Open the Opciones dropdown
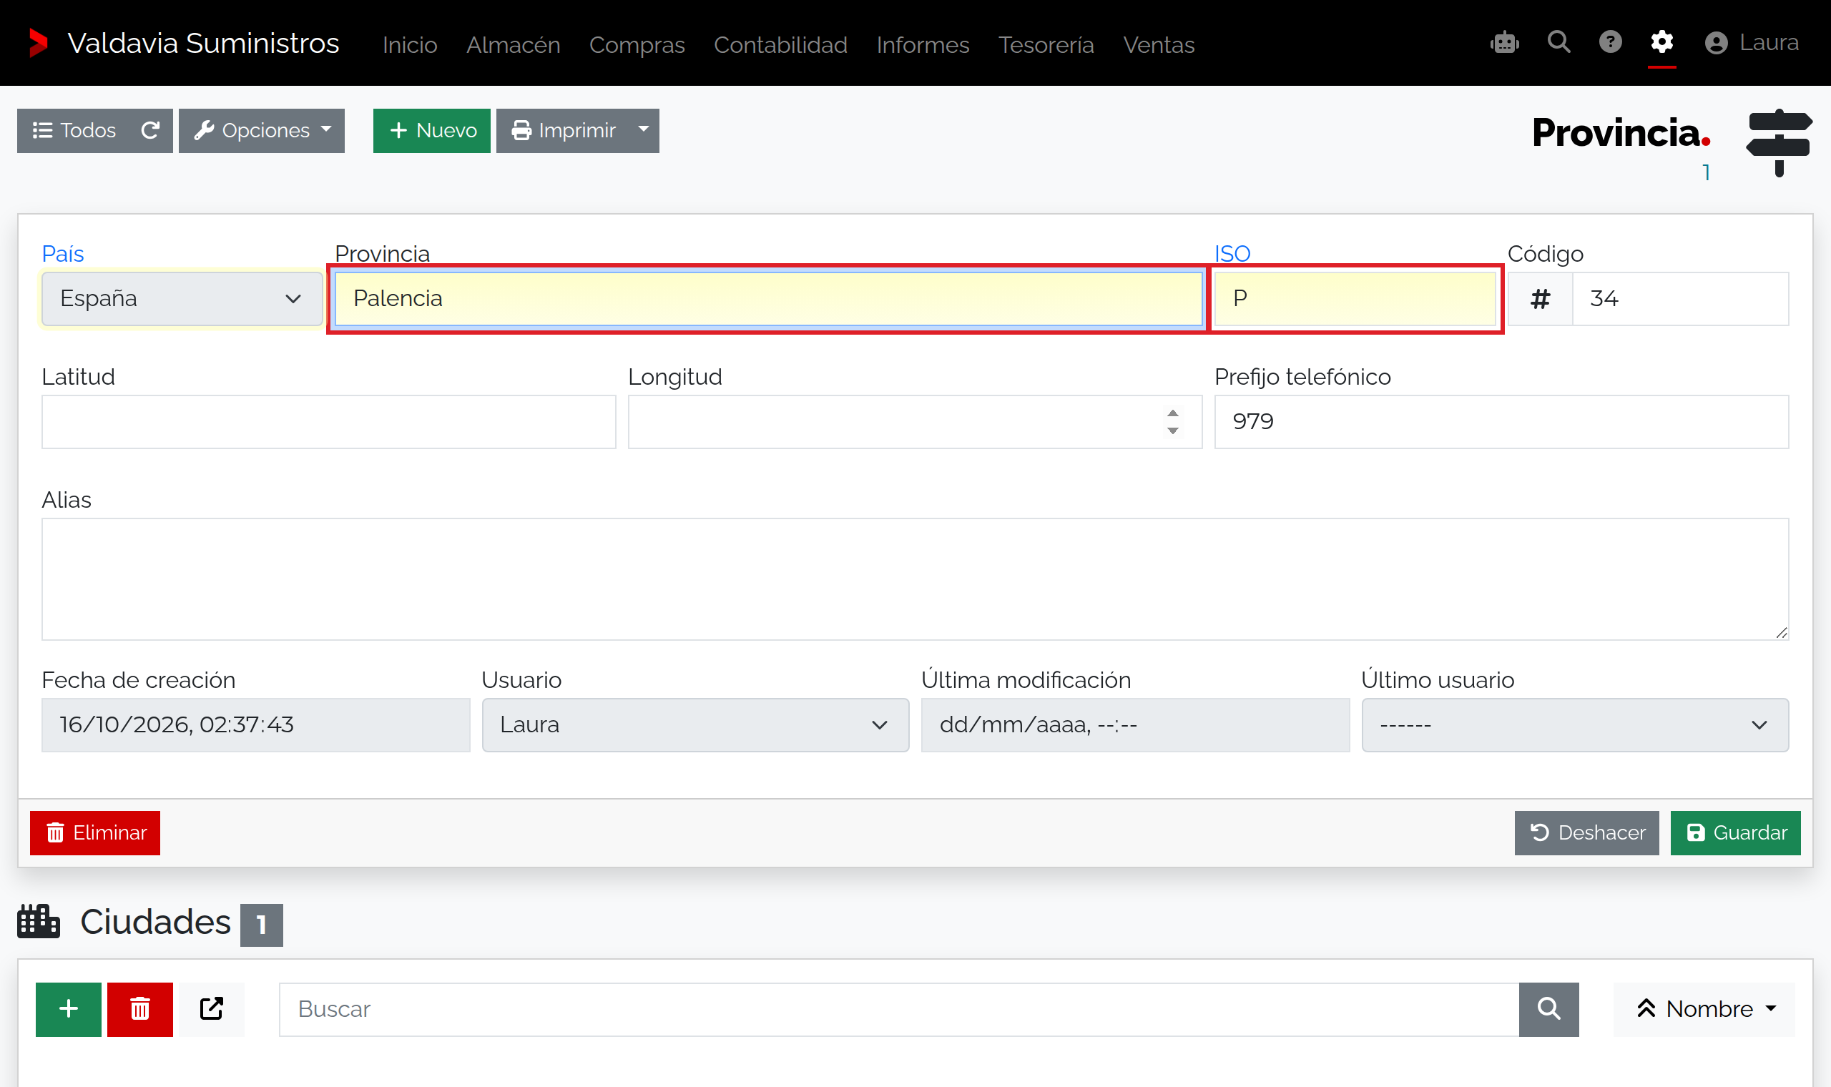The width and height of the screenshot is (1831, 1087). [262, 130]
